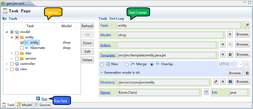Switch to the Source bottom tab
Screen dimensions: 253x109
[42, 105]
